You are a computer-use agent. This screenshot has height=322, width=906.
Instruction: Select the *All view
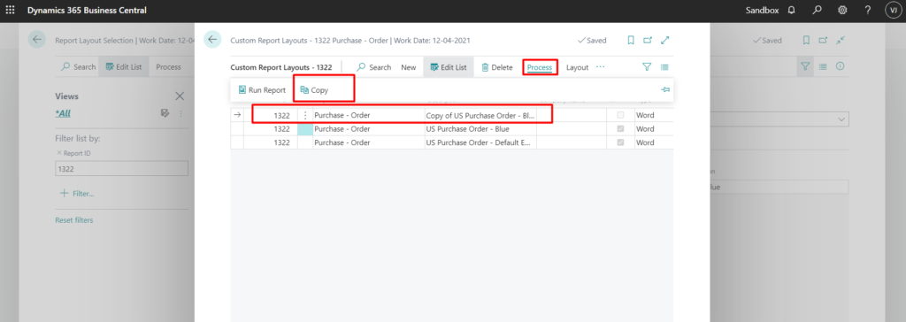(63, 113)
